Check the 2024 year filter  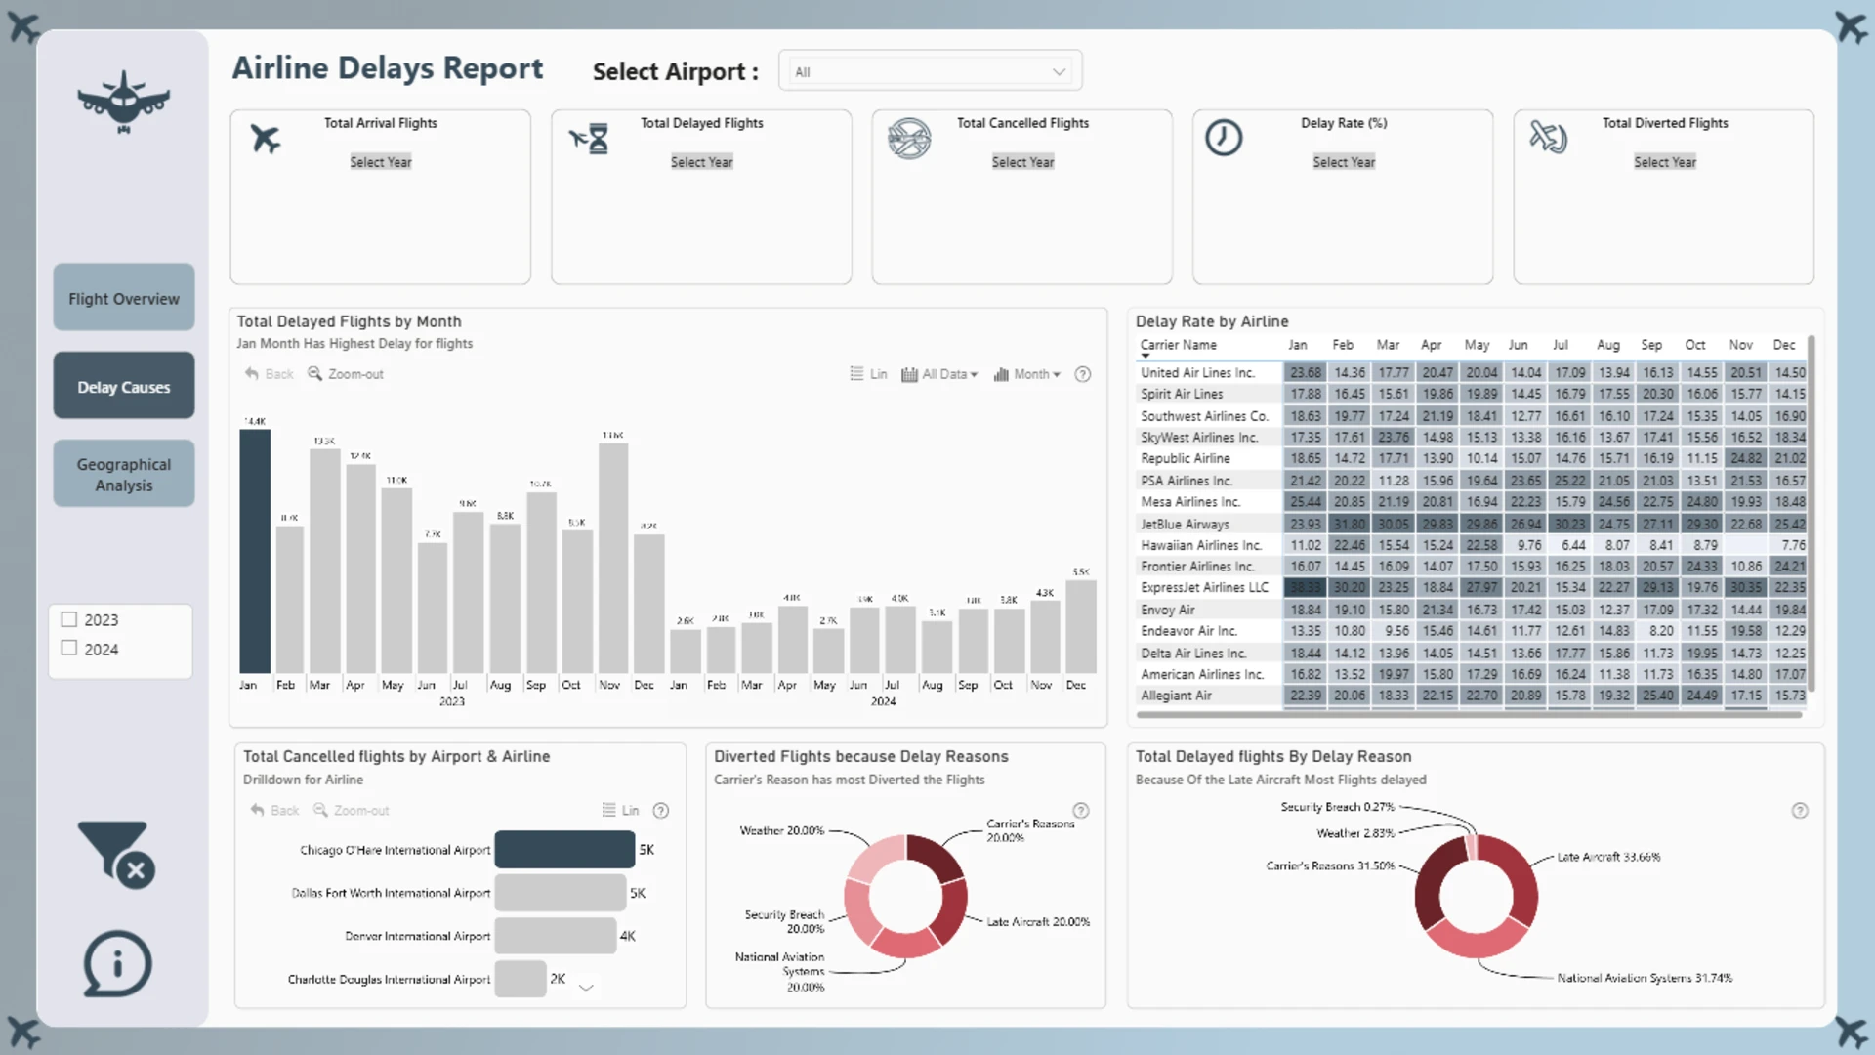[69, 648]
